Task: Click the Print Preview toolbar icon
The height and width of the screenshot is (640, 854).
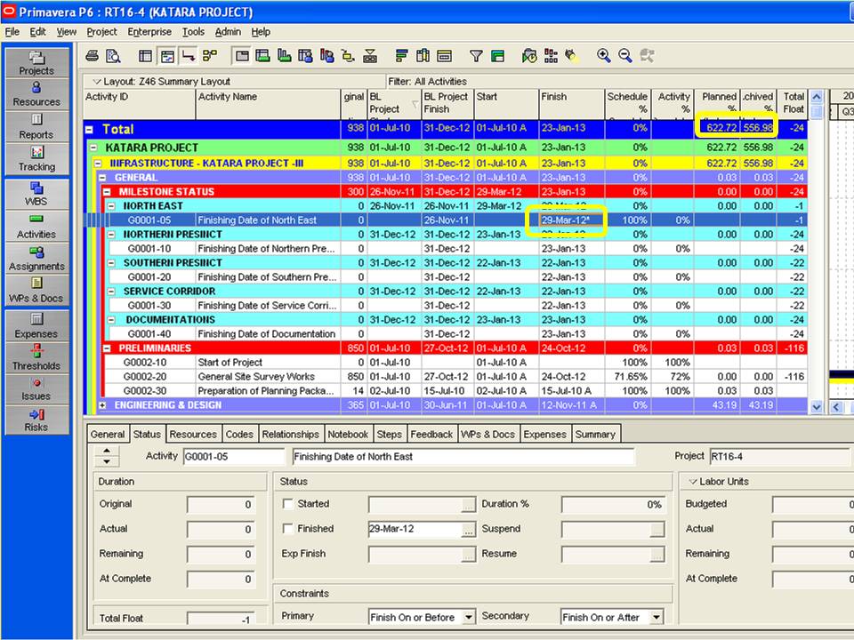Action: pos(113,55)
